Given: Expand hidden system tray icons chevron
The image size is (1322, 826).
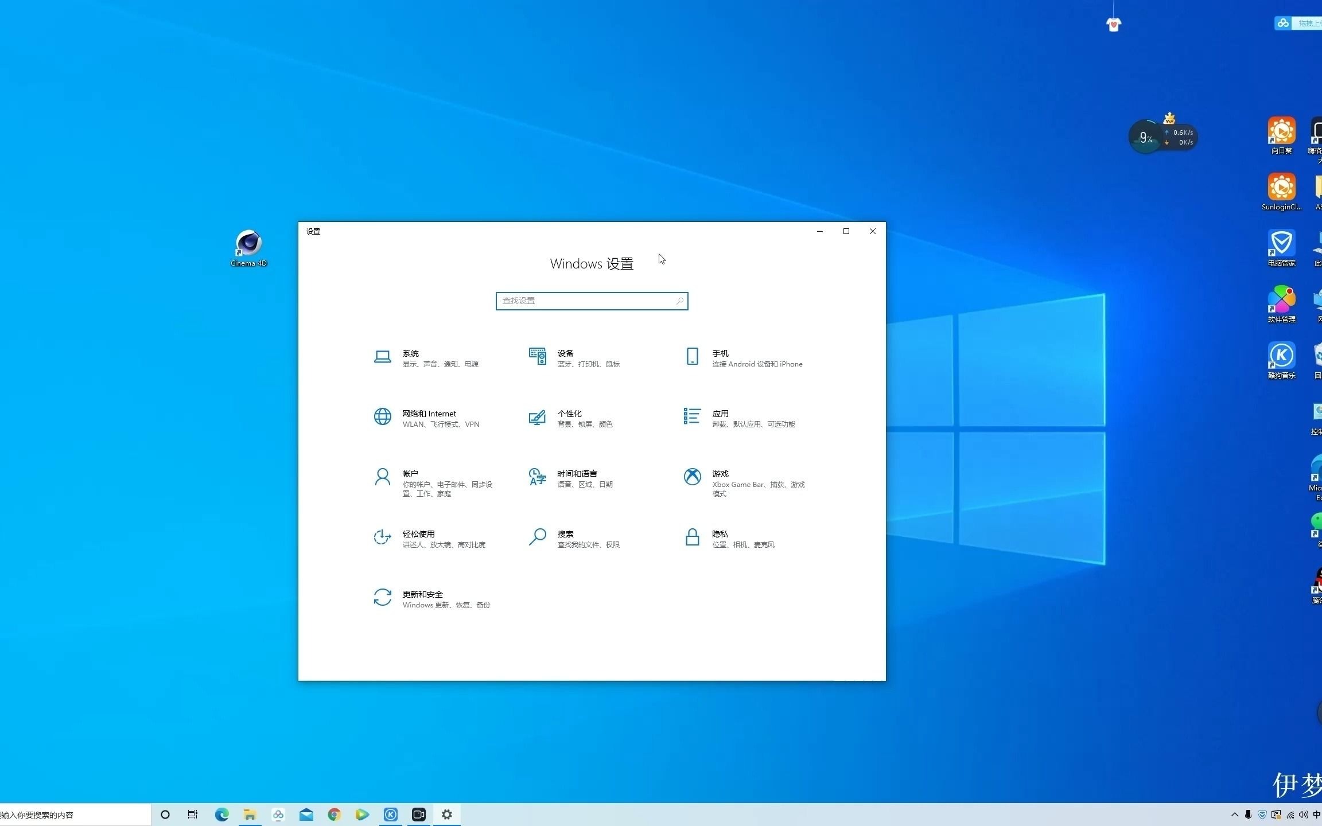Looking at the screenshot, I should click(1234, 815).
